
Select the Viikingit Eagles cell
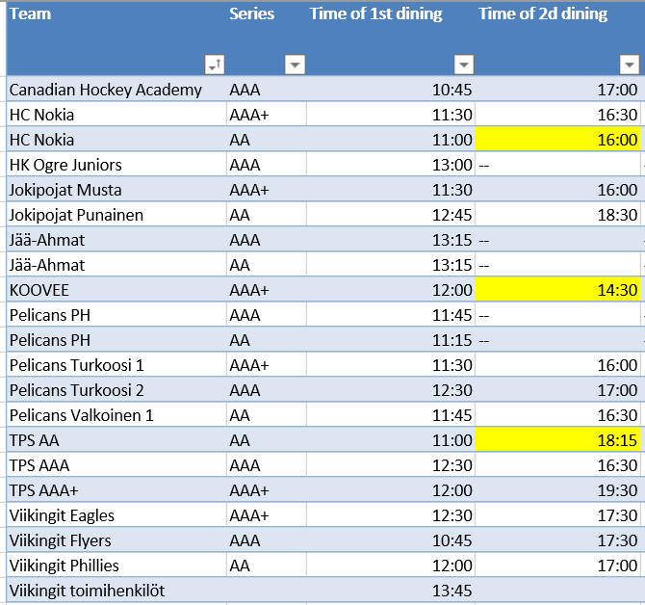(x=116, y=515)
